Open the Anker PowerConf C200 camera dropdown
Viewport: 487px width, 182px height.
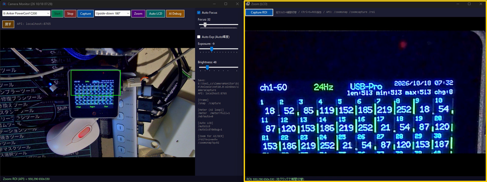26,13
